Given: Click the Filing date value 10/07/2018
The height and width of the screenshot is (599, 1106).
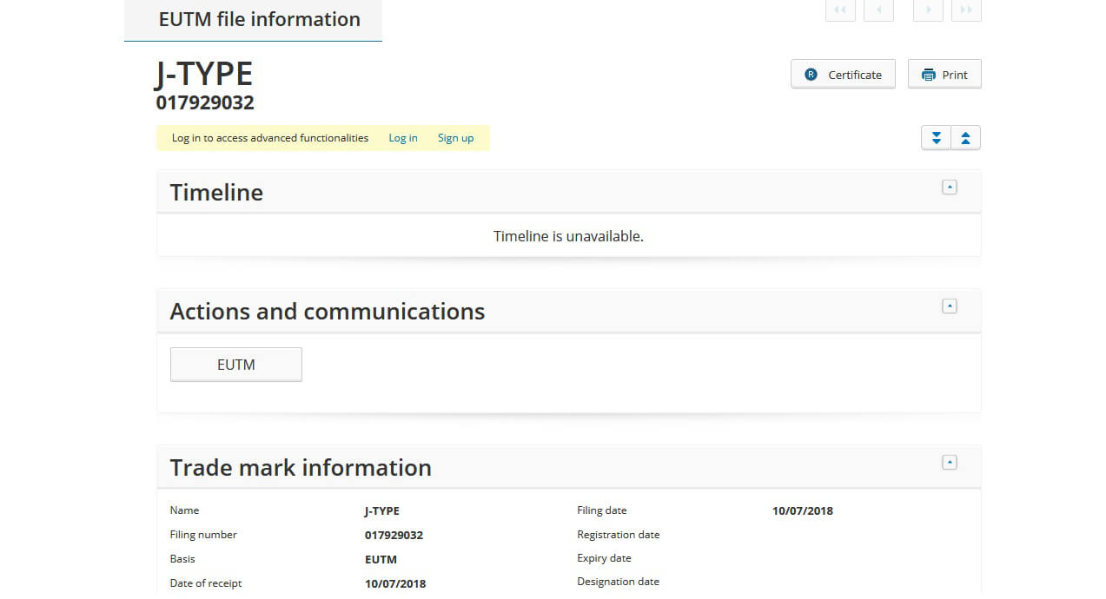Looking at the screenshot, I should [802, 511].
